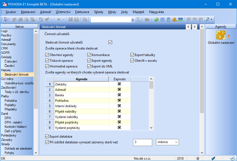Click the gold coins toolbar icon

tap(174, 20)
